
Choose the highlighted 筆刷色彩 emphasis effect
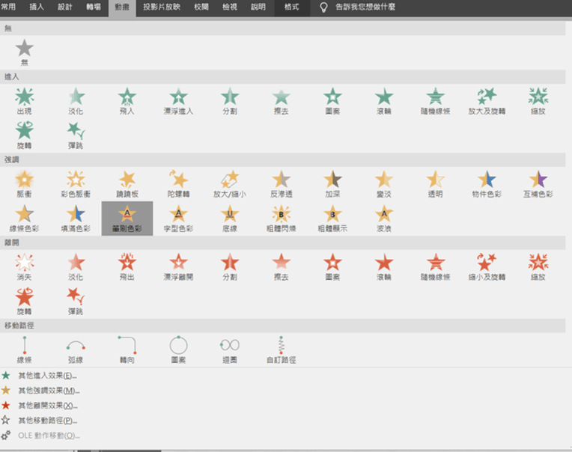click(x=127, y=219)
